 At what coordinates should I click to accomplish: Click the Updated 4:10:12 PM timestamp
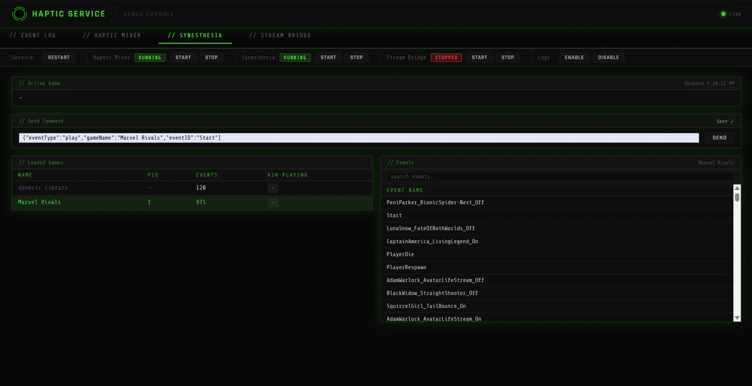pyautogui.click(x=709, y=83)
